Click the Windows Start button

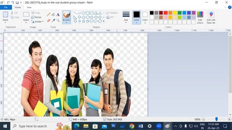click(x=5, y=126)
